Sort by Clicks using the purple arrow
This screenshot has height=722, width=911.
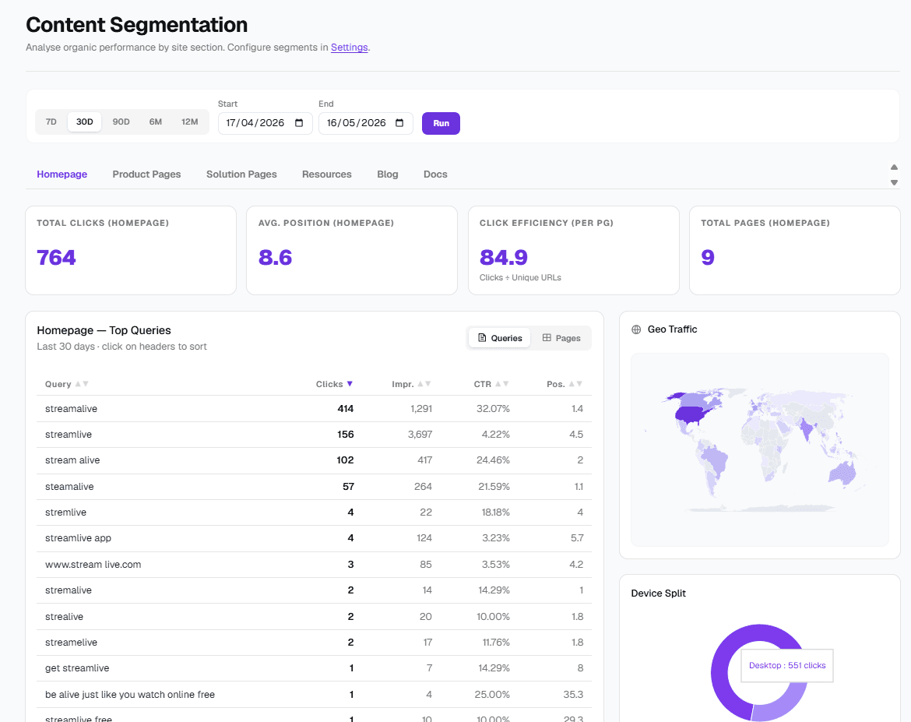pos(350,384)
